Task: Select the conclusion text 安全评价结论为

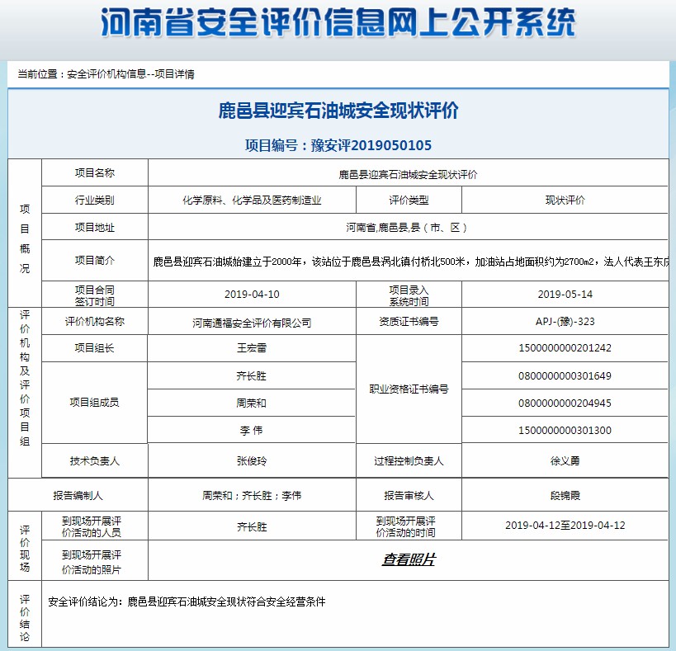Action: (187, 601)
